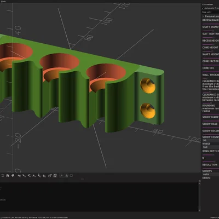The width and height of the screenshot is (219, 219).
Task: Open the 'New set 2' preset dropdown
Action: pos(210,12)
